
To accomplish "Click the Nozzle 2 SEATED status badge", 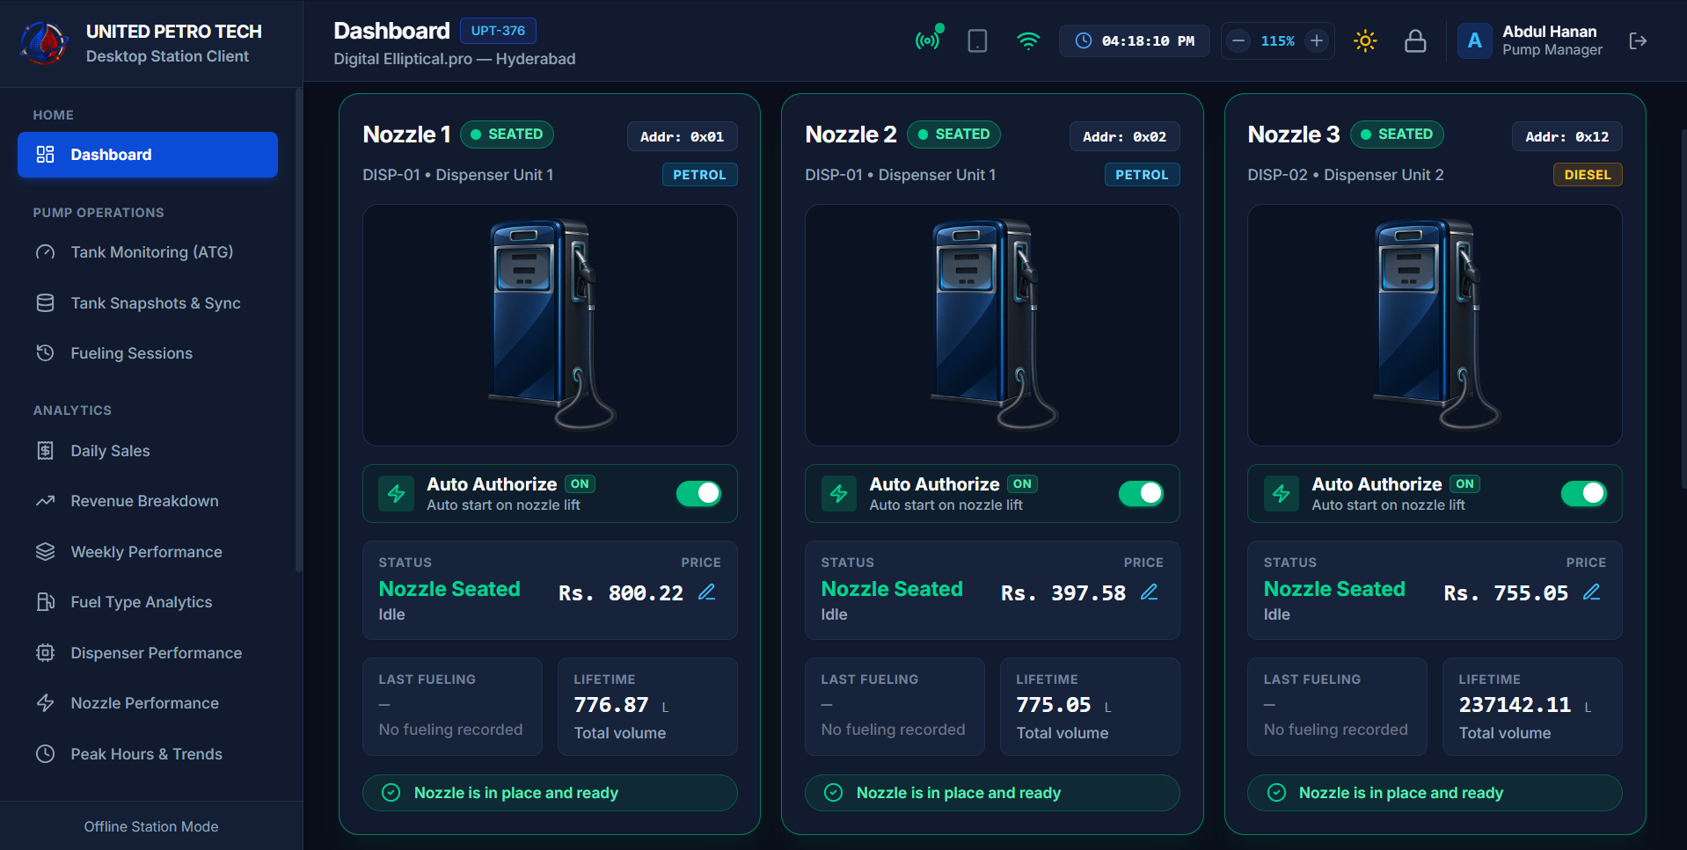I will pos(953,134).
